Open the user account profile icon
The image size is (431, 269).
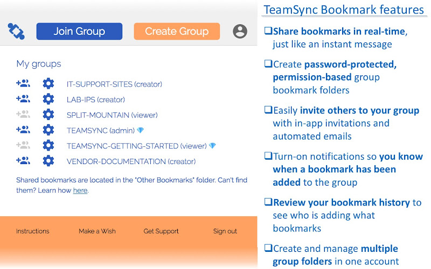click(240, 31)
